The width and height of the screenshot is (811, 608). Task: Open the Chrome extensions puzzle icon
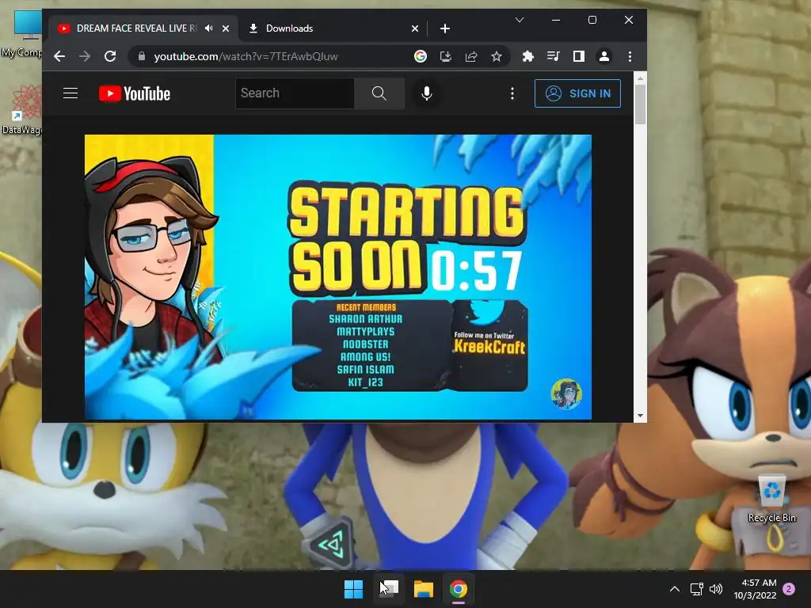tap(528, 56)
